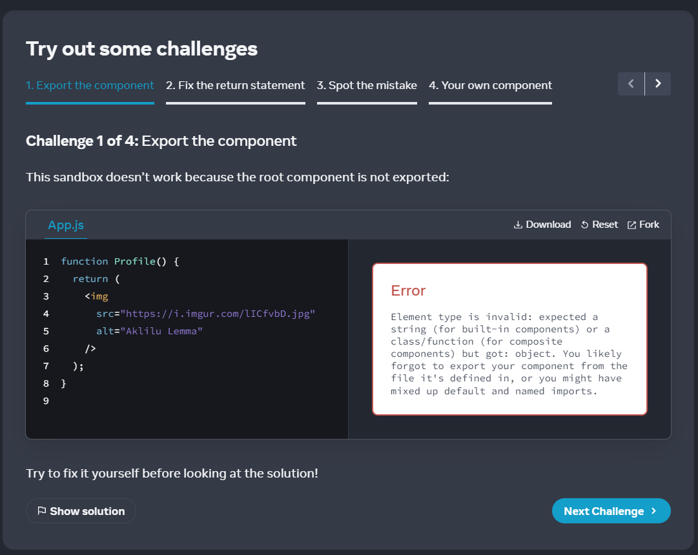Click 'Try to fix it yourself' hint text
Image resolution: width=698 pixels, height=555 pixels.
(x=172, y=473)
